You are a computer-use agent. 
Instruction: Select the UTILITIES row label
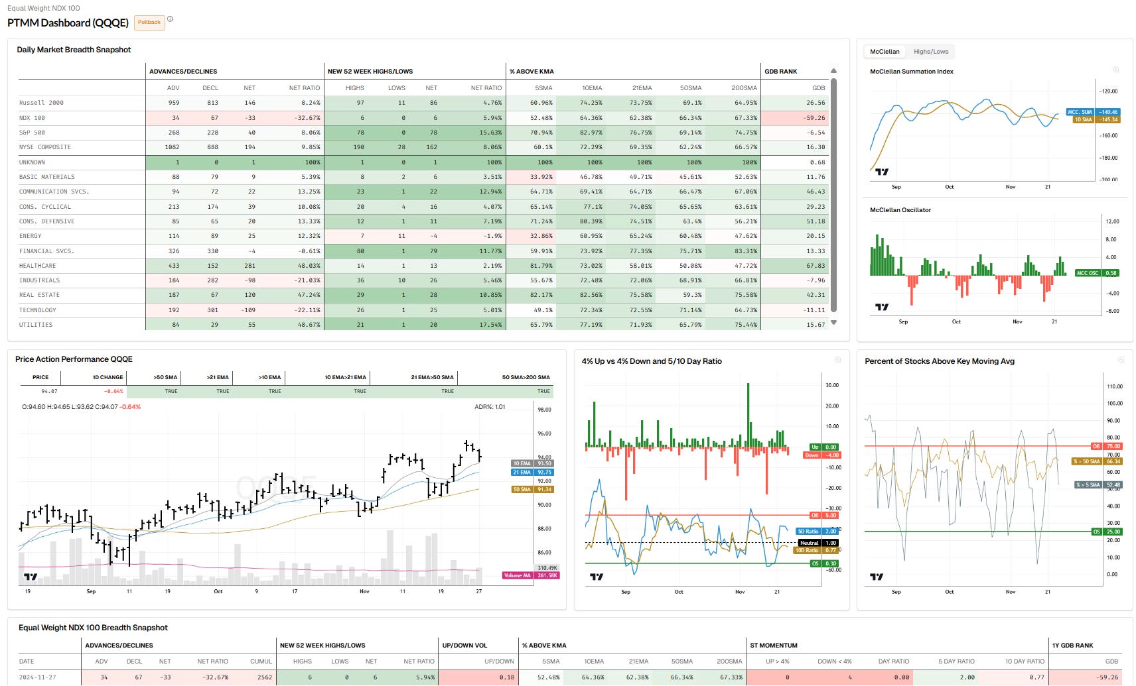[x=36, y=325]
